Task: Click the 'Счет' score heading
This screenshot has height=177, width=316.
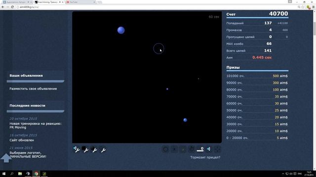Action: 231,14
